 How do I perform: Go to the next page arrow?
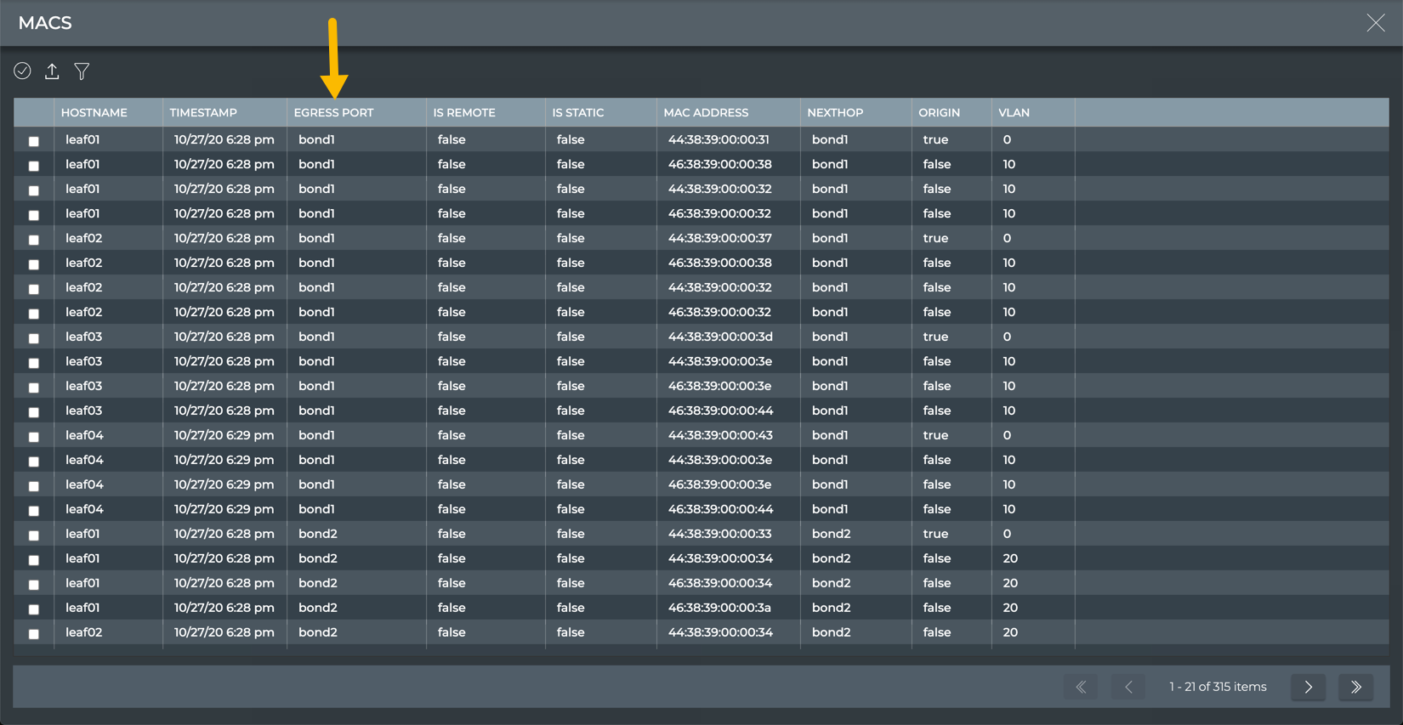(x=1308, y=687)
